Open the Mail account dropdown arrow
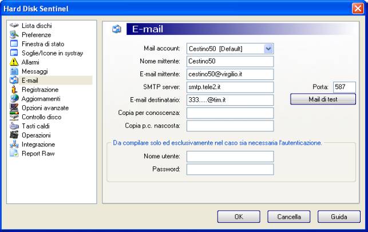This screenshot has width=368, height=232. pyautogui.click(x=268, y=49)
